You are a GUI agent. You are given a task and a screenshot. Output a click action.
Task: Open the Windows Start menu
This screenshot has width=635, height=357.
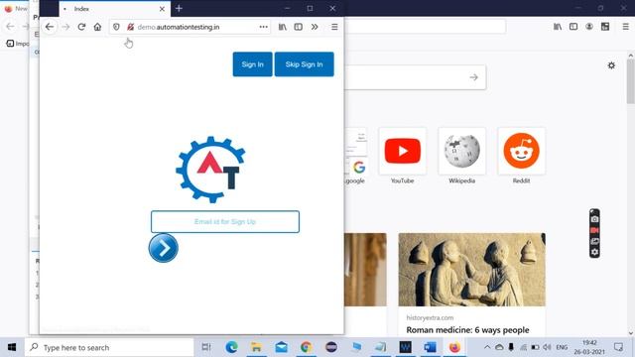12,347
